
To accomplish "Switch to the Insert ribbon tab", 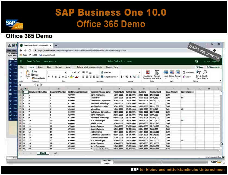I will (41, 67).
